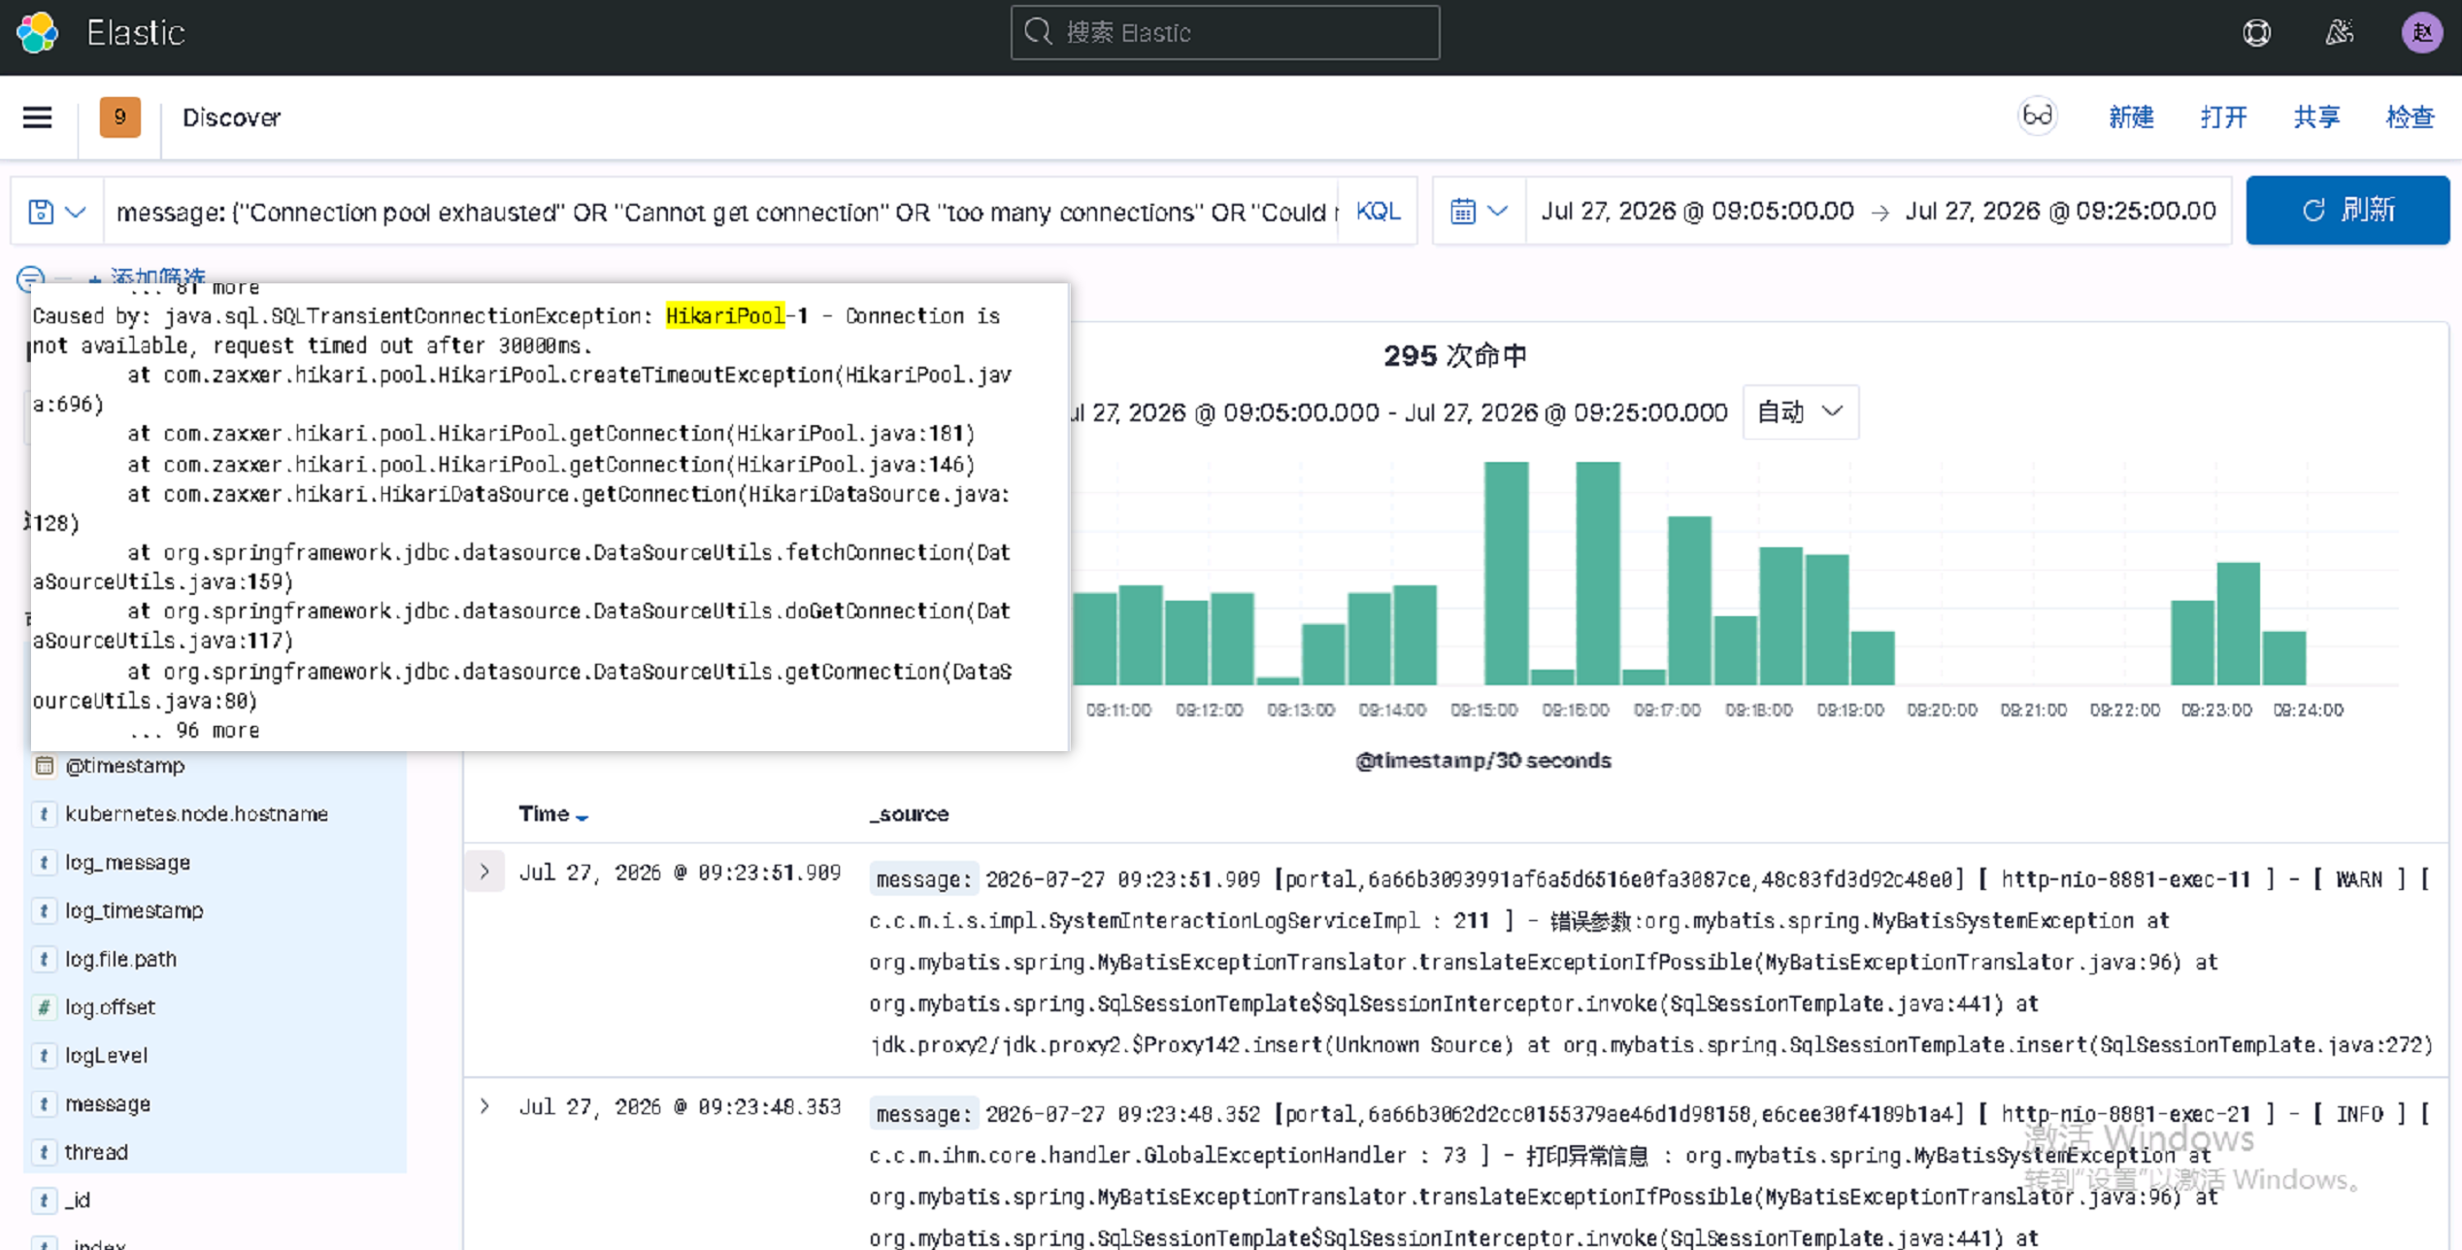Image resolution: width=2462 pixels, height=1250 pixels.
Task: Open the help lifebuoy icon
Action: [x=2256, y=33]
